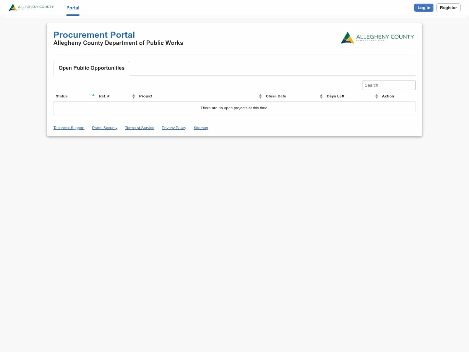Open the Portal Security link
This screenshot has height=352, width=469.
[x=105, y=128]
